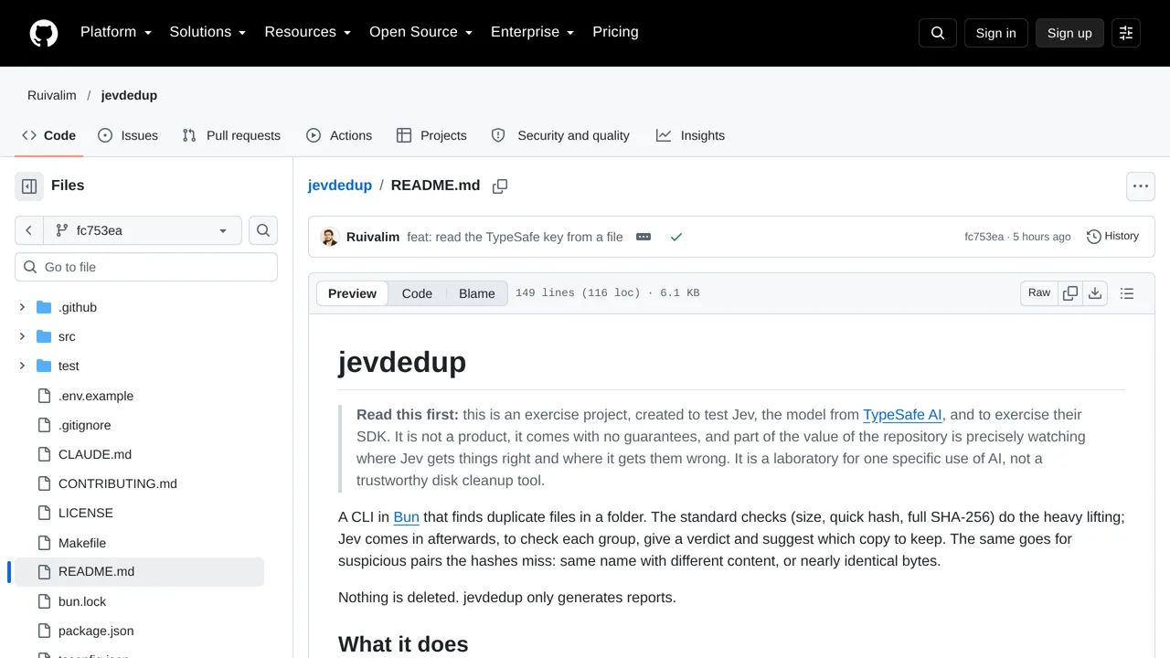Screen dimensions: 1170x658
Task: Click the Sign up button
Action: click(x=1069, y=33)
